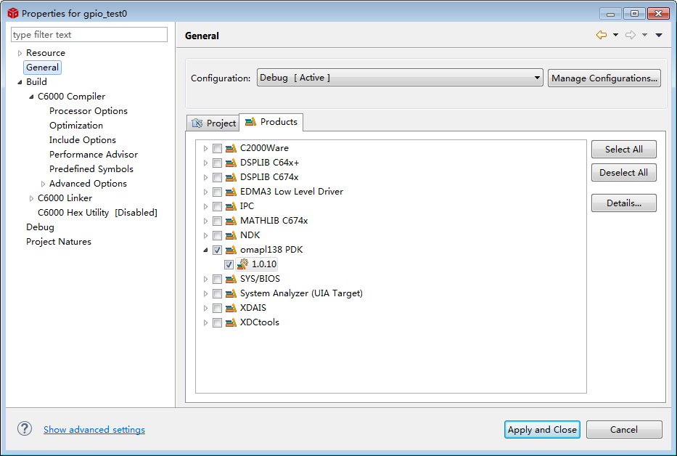The image size is (677, 456).
Task: Open the Configuration dropdown
Action: (x=400, y=78)
